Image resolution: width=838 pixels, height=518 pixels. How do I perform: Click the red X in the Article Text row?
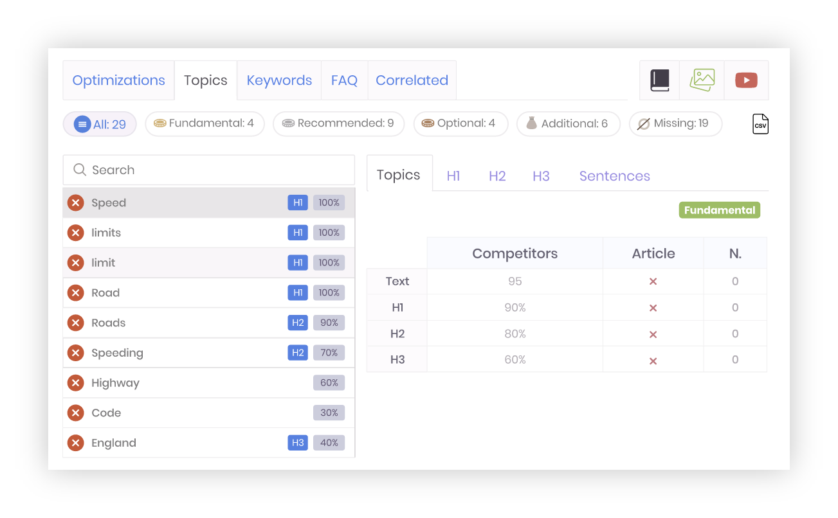pyautogui.click(x=653, y=281)
